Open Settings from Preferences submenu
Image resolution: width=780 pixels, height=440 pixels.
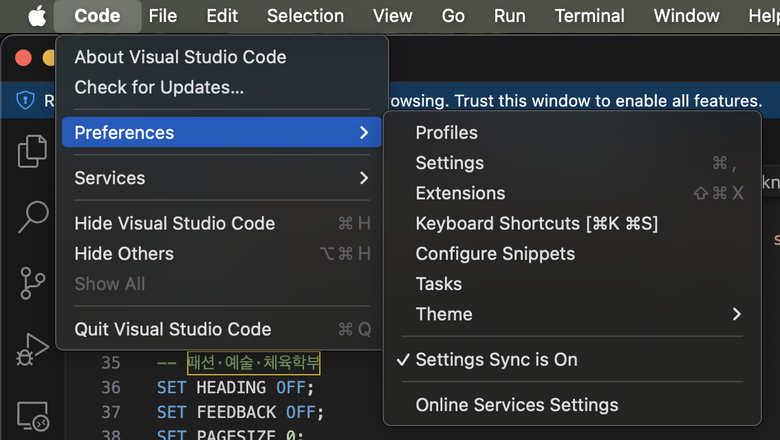click(572, 163)
